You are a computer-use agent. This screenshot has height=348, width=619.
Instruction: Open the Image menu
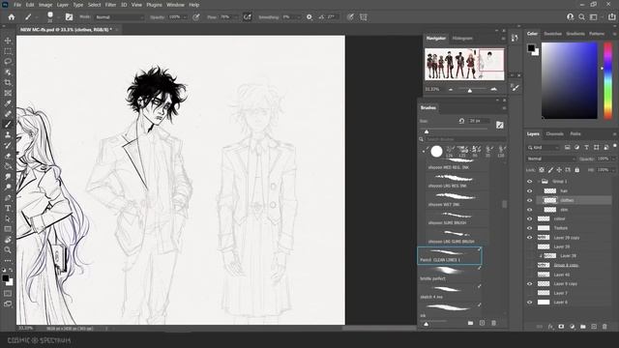[45, 5]
